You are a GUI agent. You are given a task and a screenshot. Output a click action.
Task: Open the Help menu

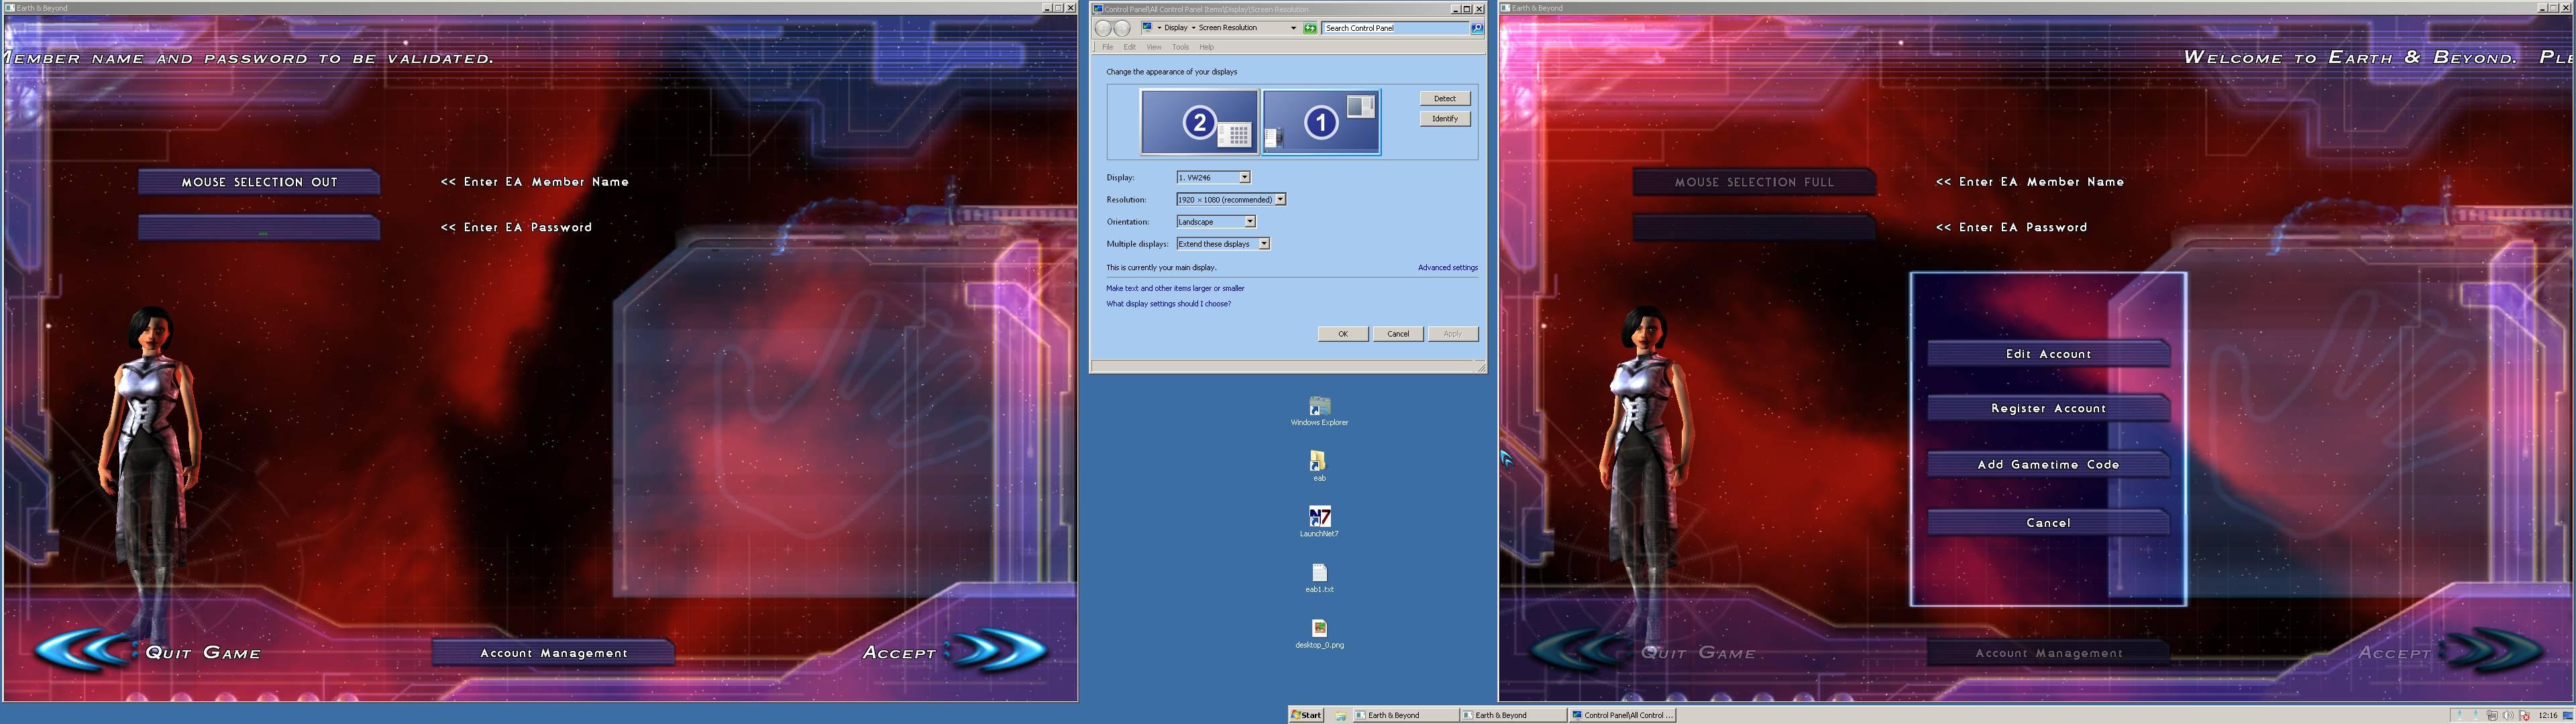pyautogui.click(x=1207, y=47)
